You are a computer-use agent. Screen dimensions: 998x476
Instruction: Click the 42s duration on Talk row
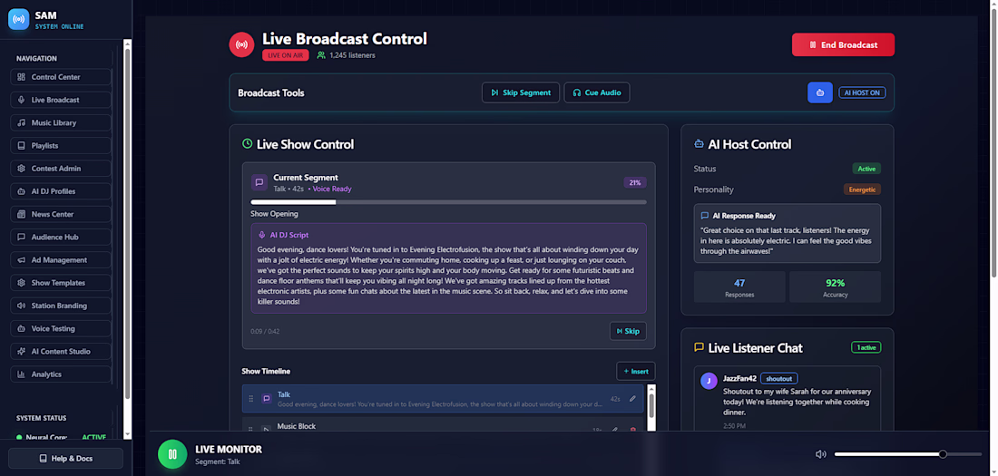pos(615,399)
